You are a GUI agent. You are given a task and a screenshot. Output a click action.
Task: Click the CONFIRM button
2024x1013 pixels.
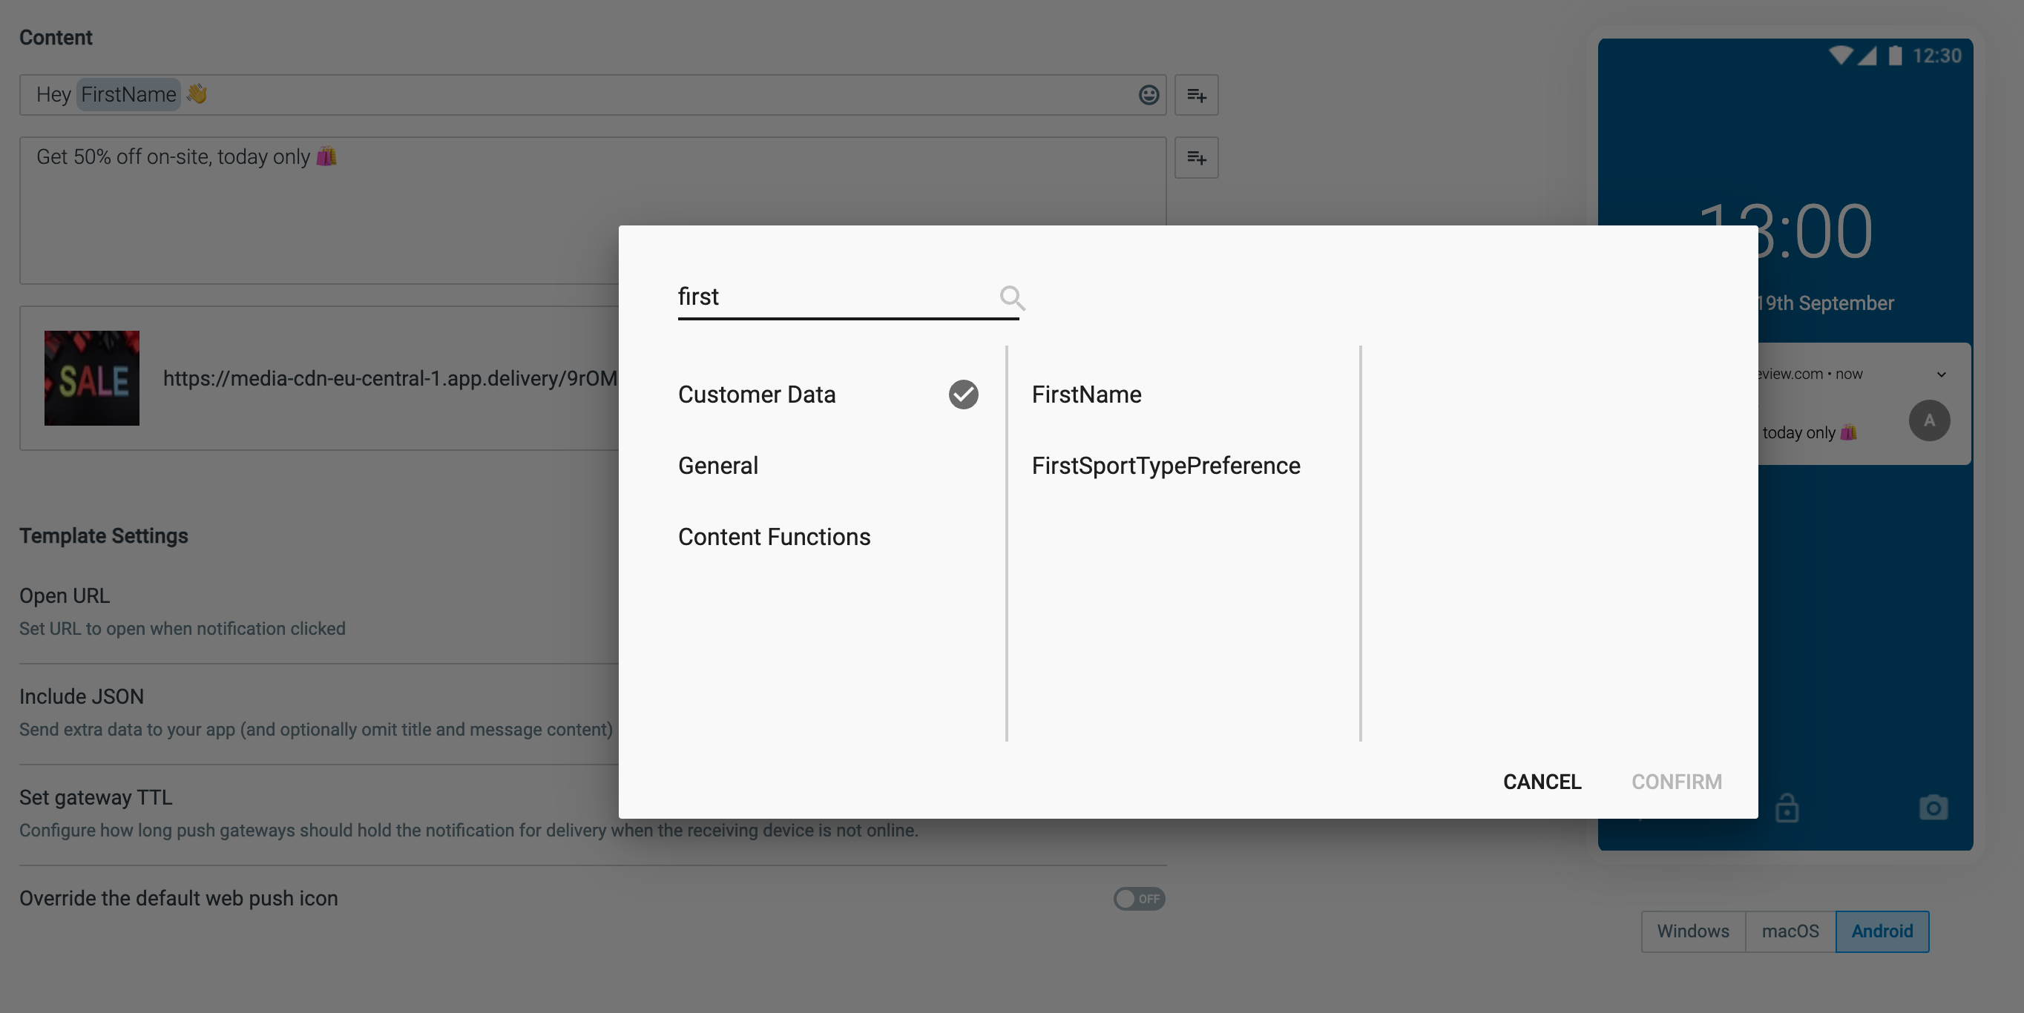click(x=1676, y=782)
